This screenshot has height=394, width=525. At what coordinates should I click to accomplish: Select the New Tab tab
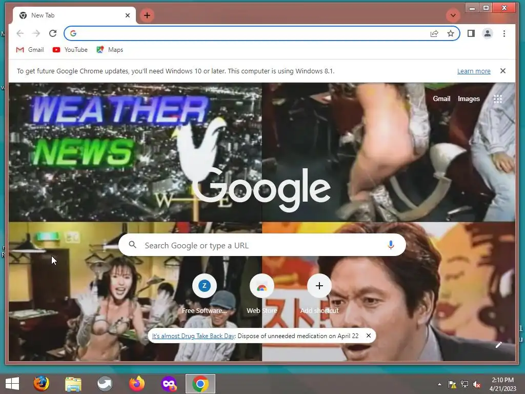(x=74, y=15)
